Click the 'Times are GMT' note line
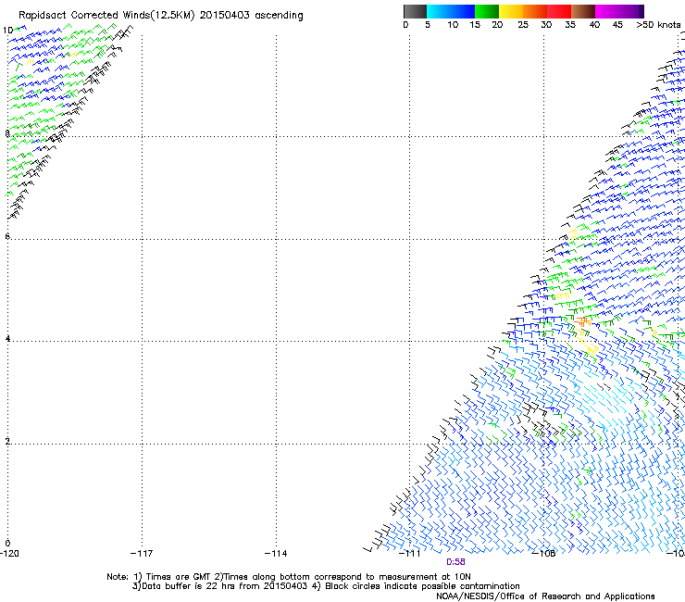The height and width of the screenshot is (602, 685). (x=289, y=577)
